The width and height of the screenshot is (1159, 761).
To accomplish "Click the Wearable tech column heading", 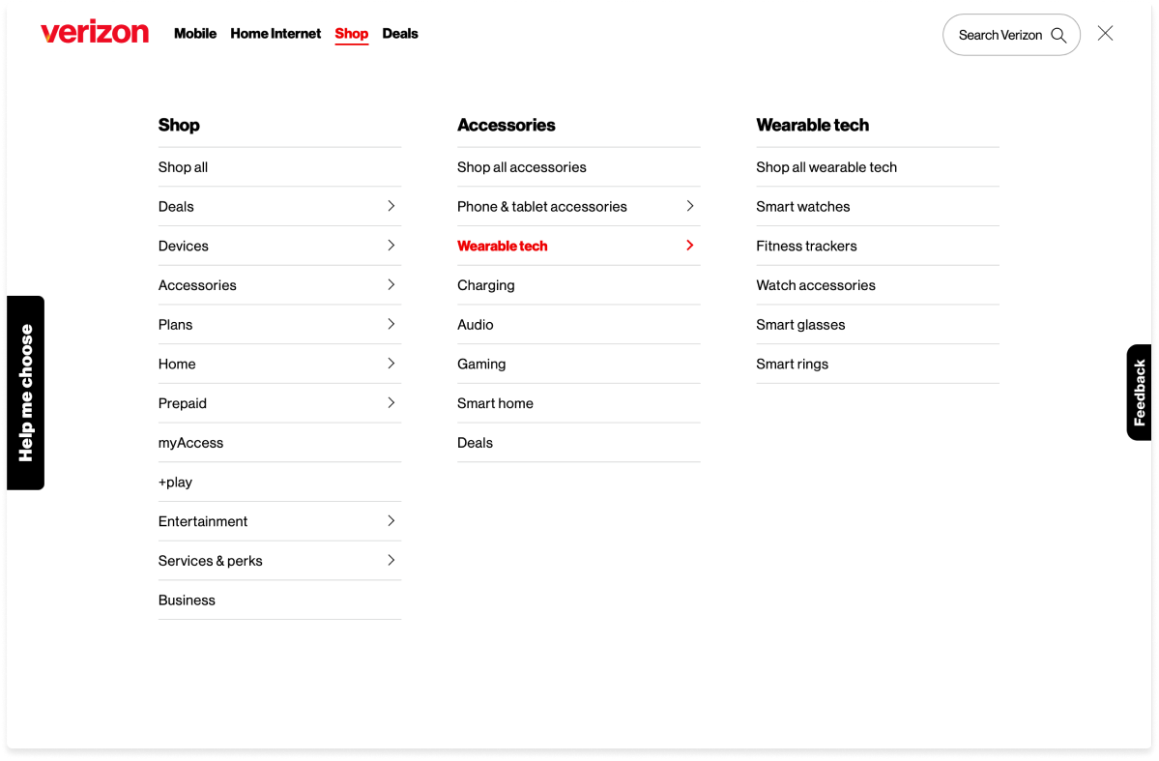I will click(812, 125).
